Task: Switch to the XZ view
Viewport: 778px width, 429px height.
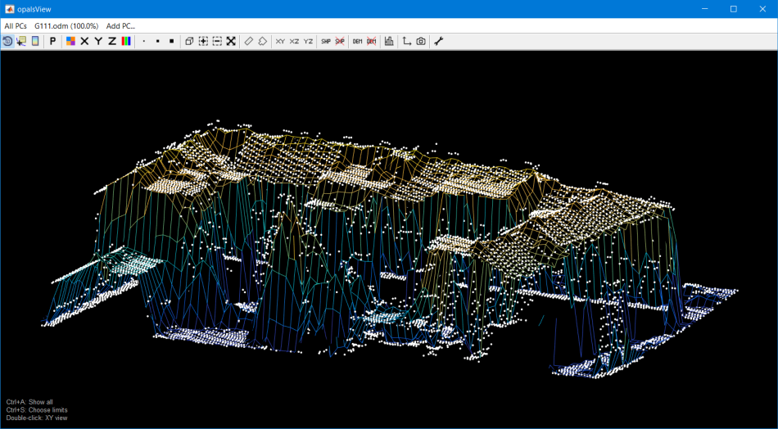Action: point(294,41)
